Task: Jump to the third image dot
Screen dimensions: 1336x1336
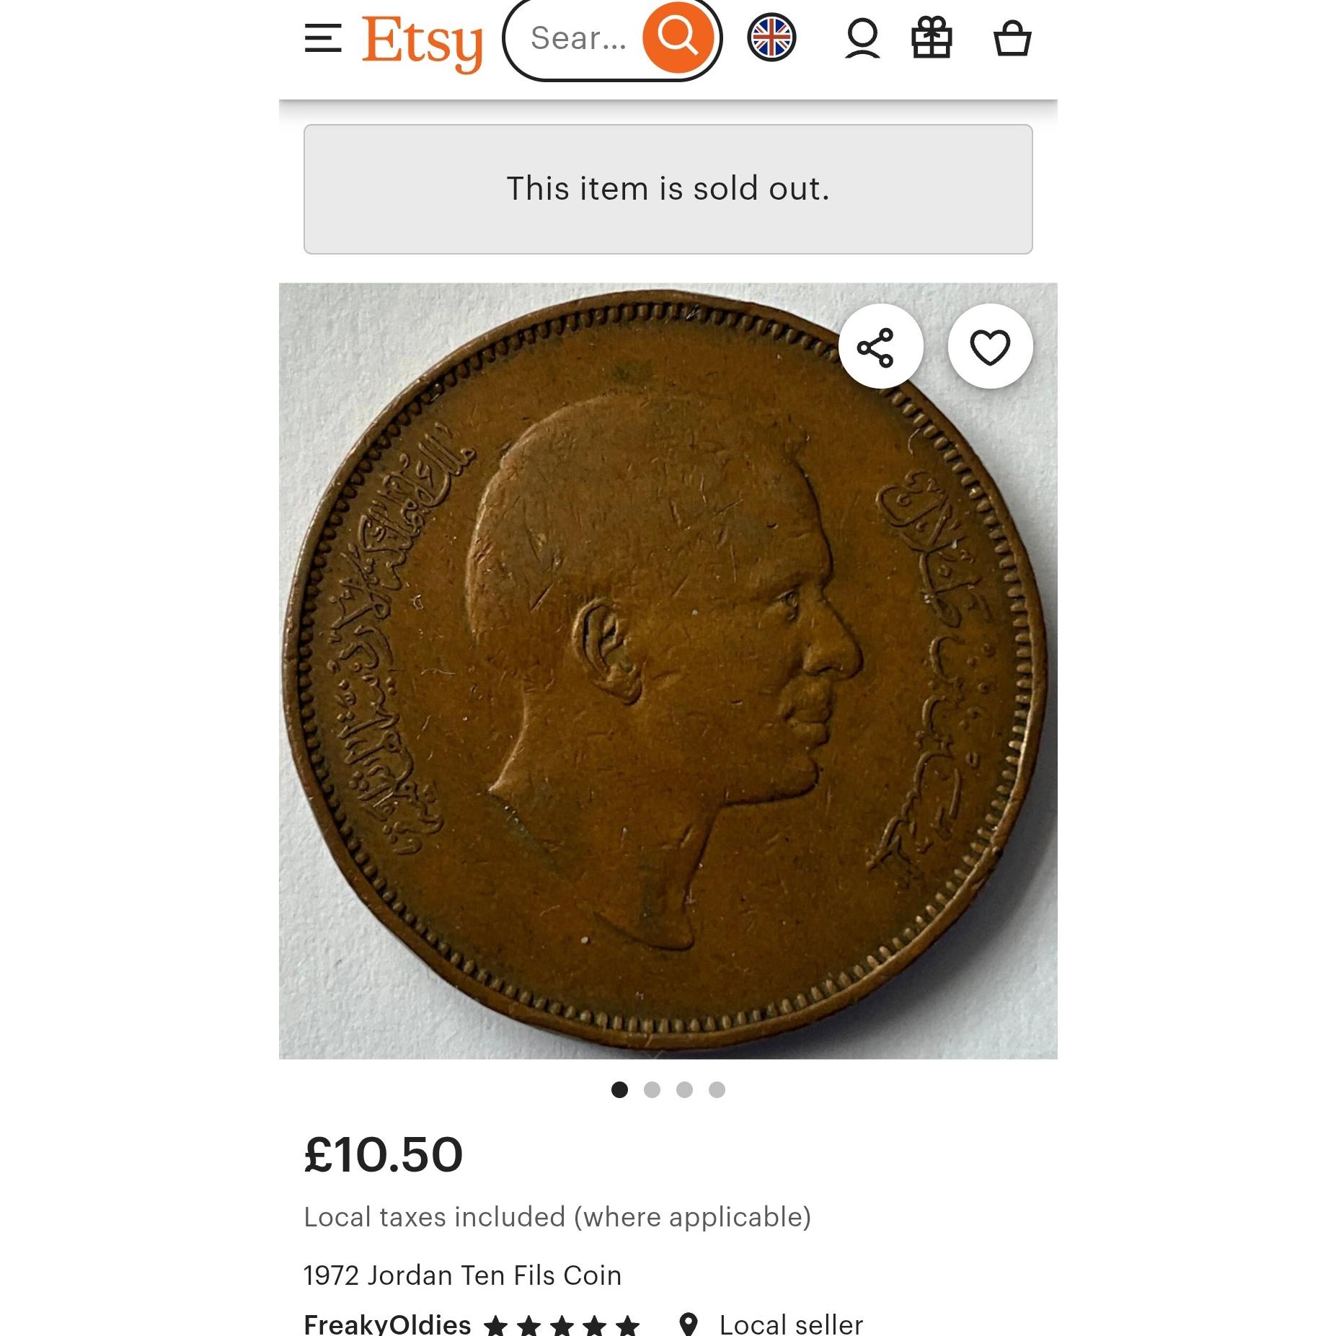Action: tap(684, 1089)
